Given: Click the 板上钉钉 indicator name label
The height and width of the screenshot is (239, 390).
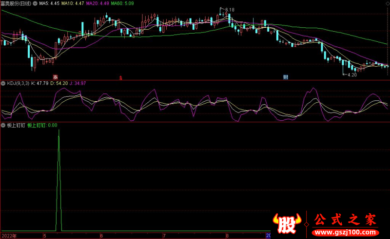Looking at the screenshot, I should coord(16,125).
